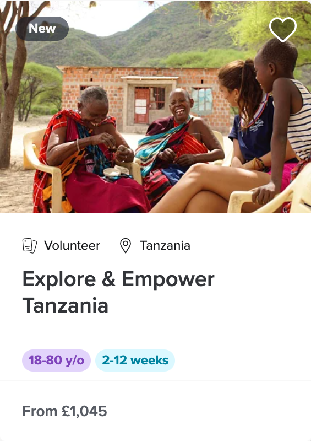Viewport: 311px width, 441px height.
Task: Open the Explore & Empower Tanzania title
Action: 118,292
